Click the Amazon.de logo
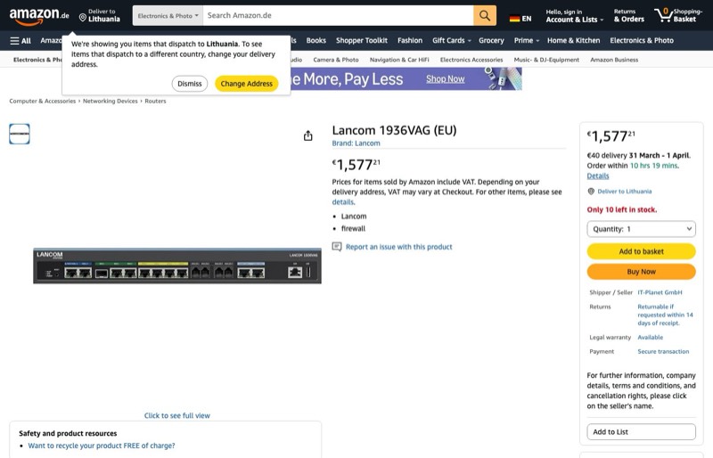Image resolution: width=713 pixels, height=458 pixels. click(x=39, y=16)
